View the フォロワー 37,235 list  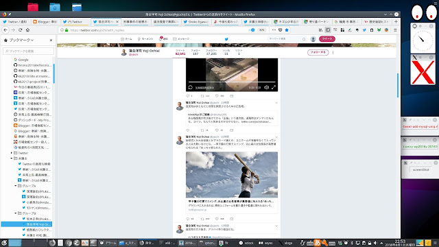(211, 52)
